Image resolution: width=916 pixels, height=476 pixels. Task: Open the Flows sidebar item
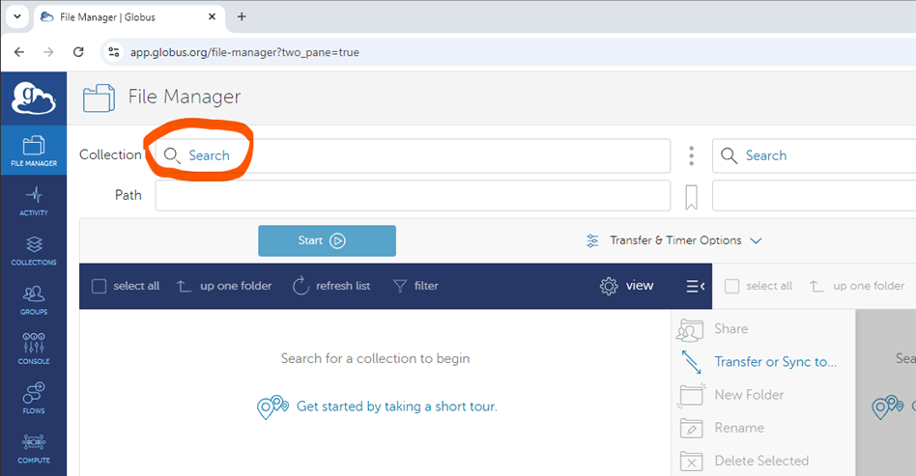(x=33, y=399)
